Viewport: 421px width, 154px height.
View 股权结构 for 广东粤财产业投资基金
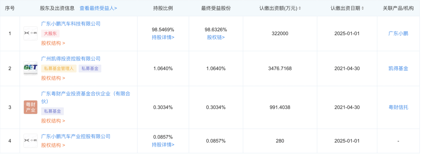53,121
